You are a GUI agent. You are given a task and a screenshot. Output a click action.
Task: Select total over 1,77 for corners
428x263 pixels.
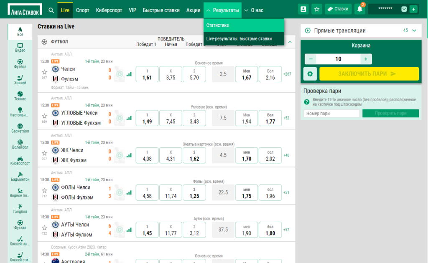coord(270,118)
